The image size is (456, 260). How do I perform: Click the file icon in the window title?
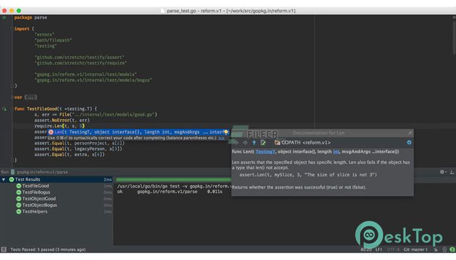click(163, 11)
